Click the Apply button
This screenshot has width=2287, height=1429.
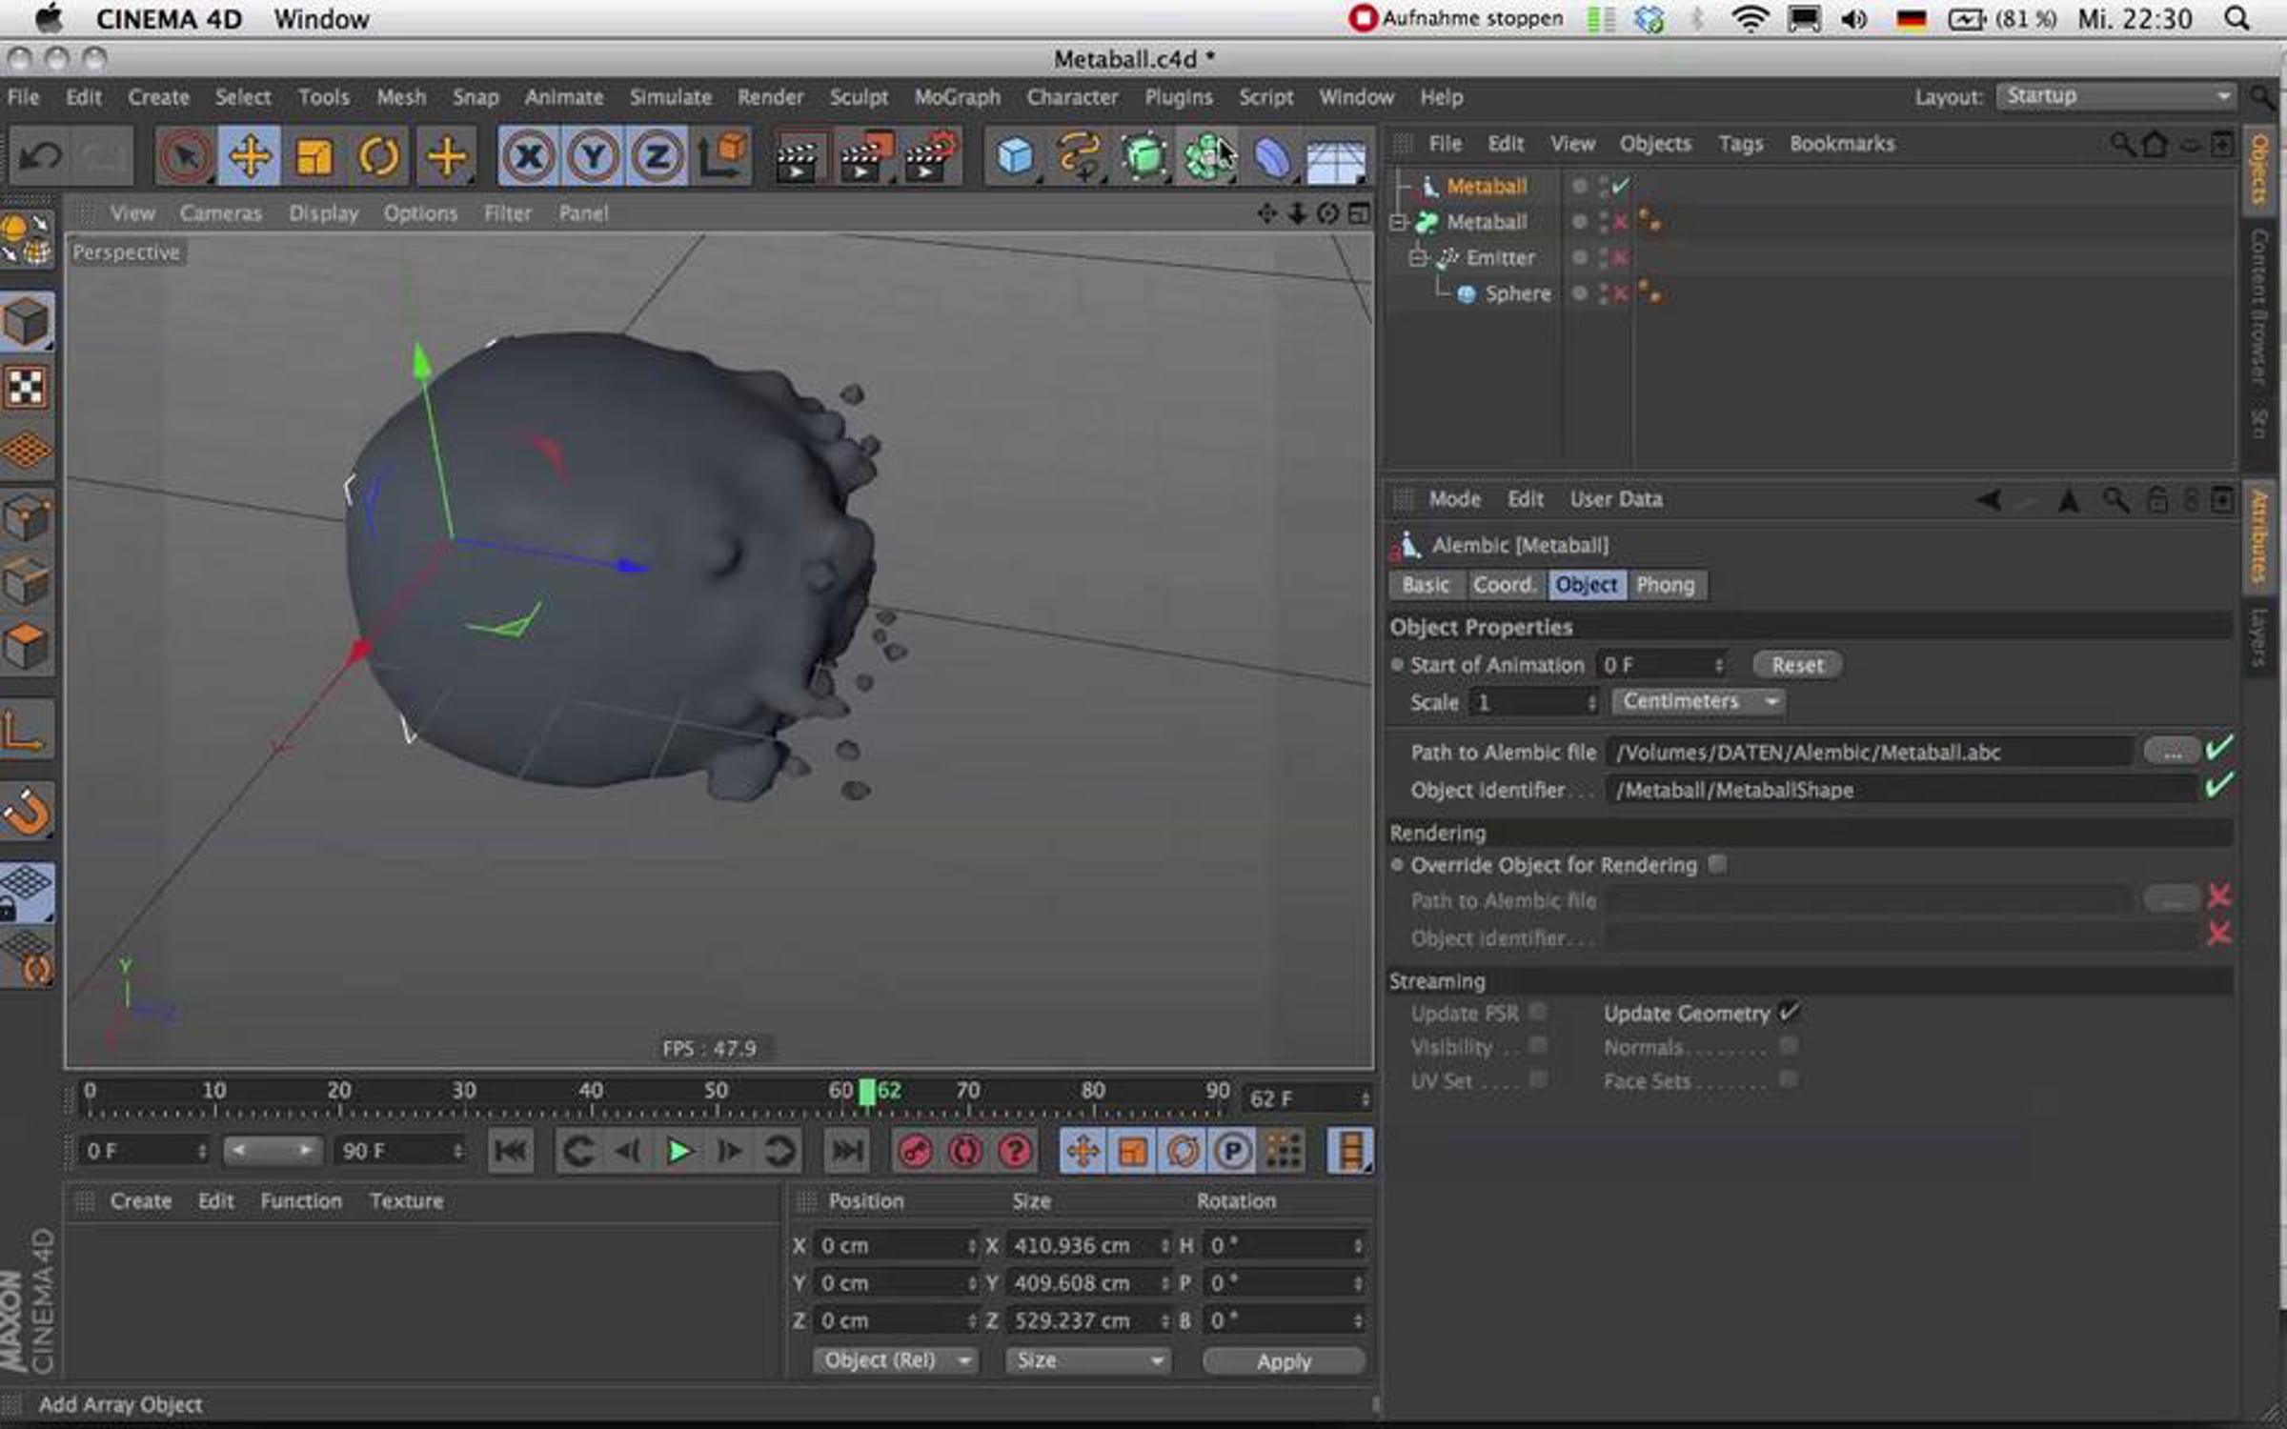coord(1284,1361)
